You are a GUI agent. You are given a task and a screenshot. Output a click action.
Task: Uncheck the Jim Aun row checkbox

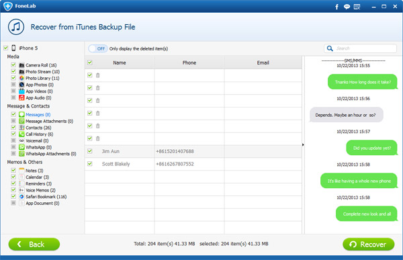[90, 151]
